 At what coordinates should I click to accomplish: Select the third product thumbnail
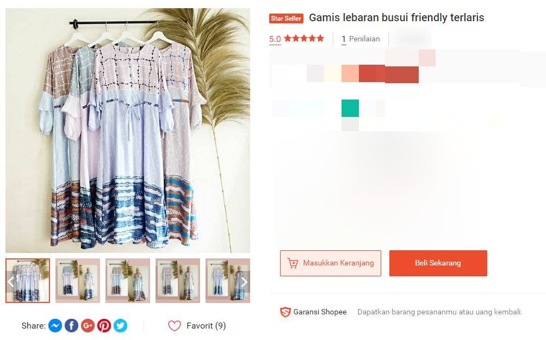pyautogui.click(x=128, y=281)
